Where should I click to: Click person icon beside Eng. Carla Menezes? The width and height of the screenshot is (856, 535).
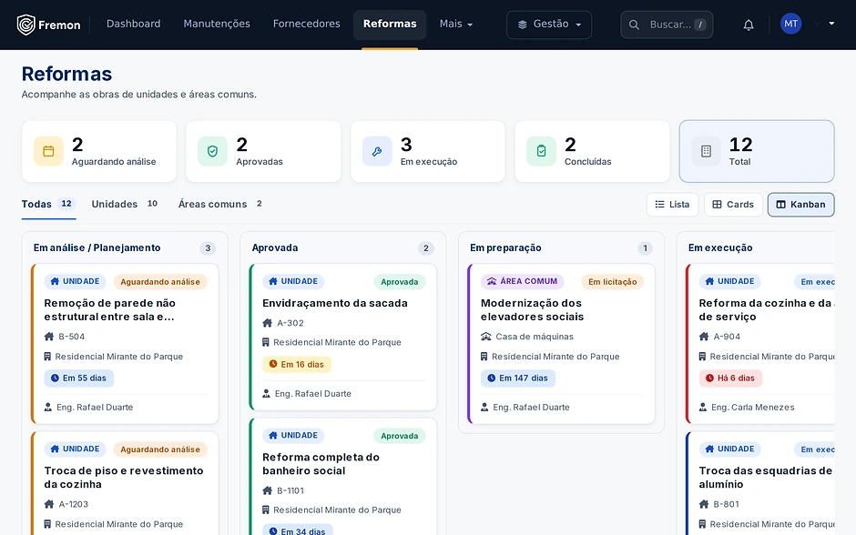(x=703, y=407)
